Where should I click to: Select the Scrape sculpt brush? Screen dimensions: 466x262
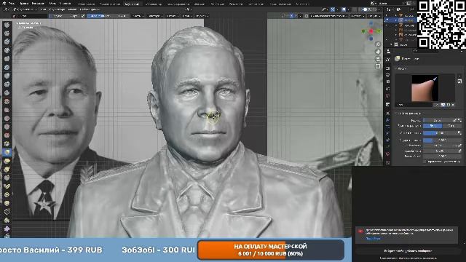coord(7,127)
